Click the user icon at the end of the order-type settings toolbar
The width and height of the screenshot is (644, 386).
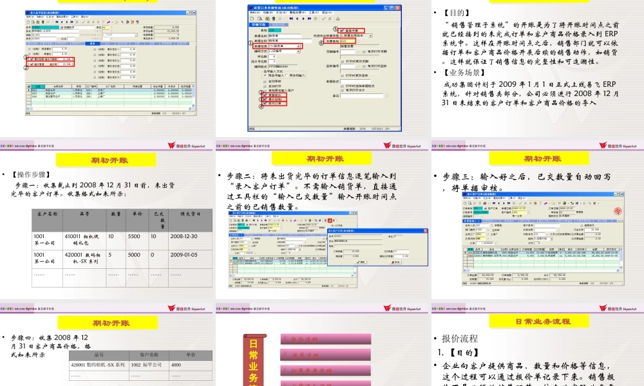pyautogui.click(x=338, y=19)
